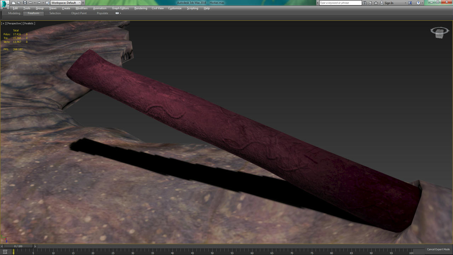Click the Sign In link
This screenshot has height=255, width=453.
pyautogui.click(x=389, y=3)
